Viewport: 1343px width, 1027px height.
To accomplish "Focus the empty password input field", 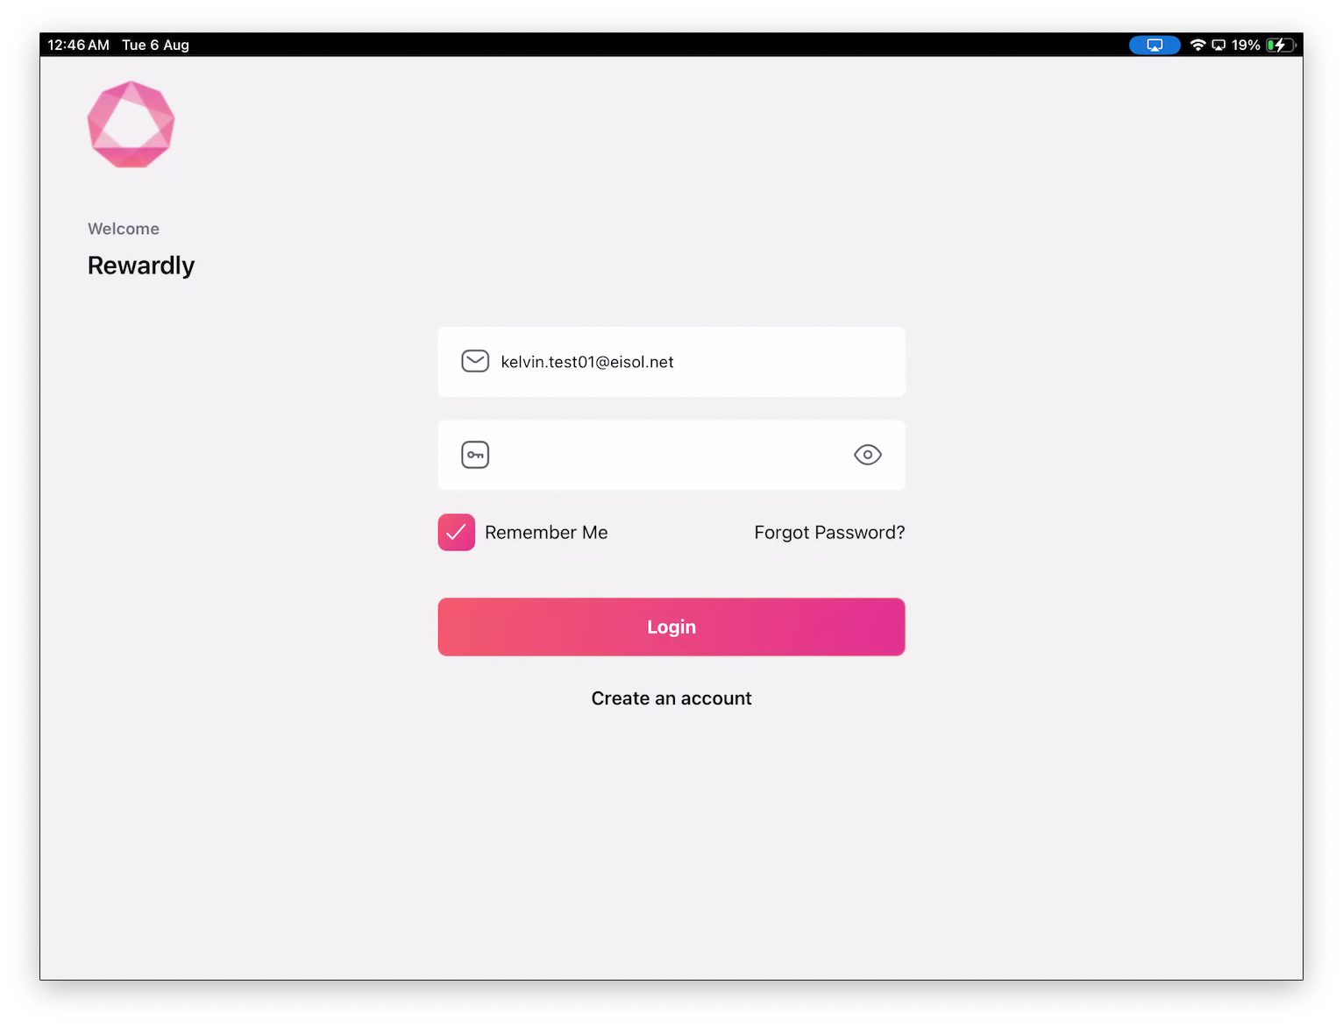I will [x=671, y=455].
